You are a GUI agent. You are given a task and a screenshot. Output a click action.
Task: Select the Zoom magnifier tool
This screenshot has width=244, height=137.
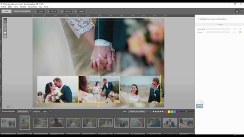click(5, 37)
